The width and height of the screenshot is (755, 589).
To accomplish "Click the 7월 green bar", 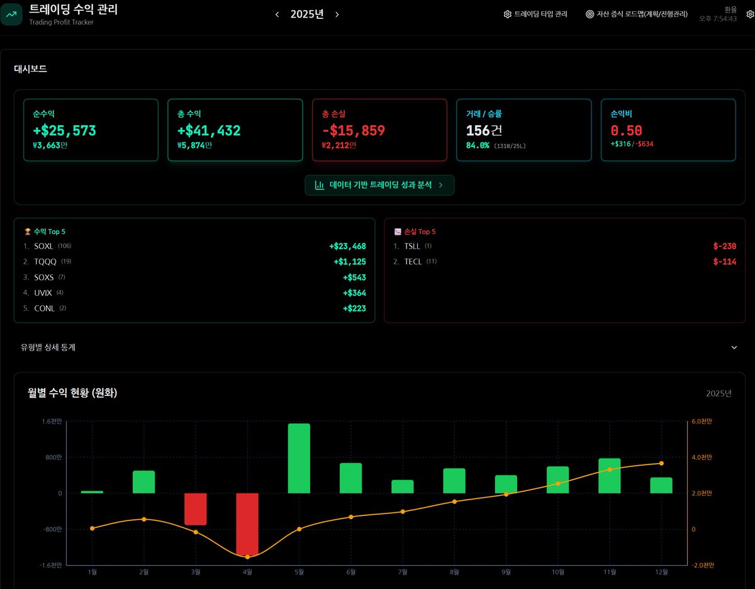I will click(x=403, y=486).
